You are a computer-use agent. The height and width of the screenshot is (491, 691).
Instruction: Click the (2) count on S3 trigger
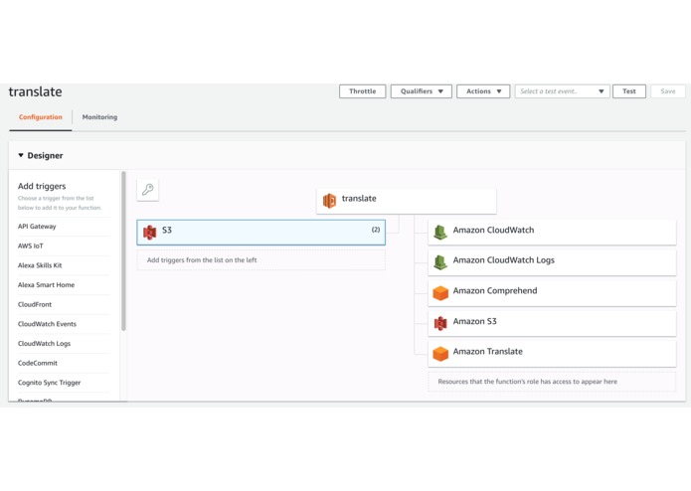point(376,230)
